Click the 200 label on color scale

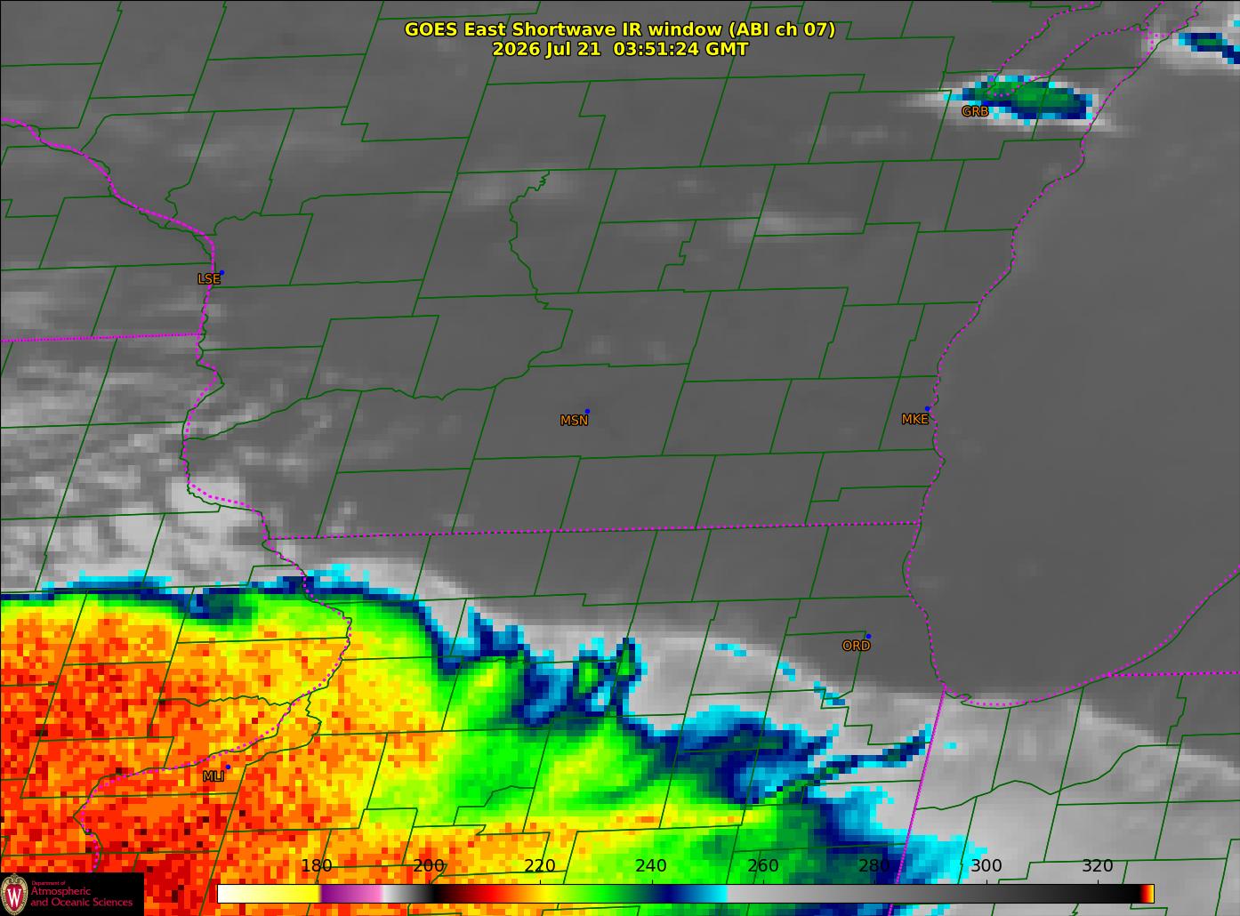pos(429,865)
